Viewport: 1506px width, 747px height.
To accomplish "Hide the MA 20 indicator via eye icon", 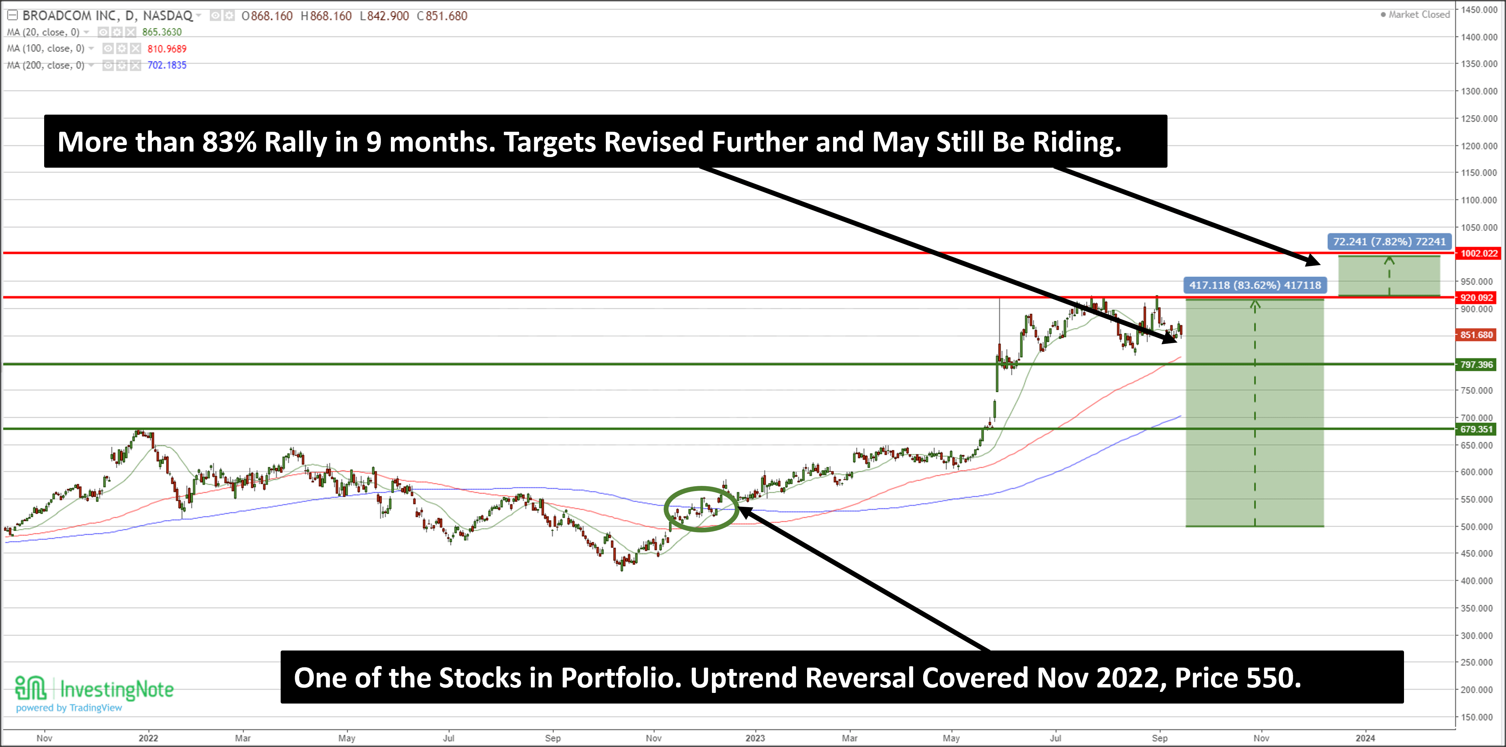I will pyautogui.click(x=103, y=32).
